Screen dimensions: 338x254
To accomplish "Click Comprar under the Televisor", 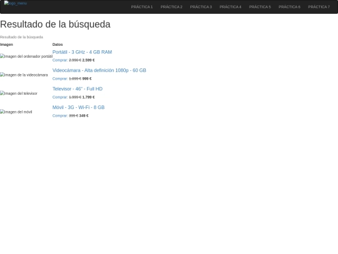I will point(60,97).
